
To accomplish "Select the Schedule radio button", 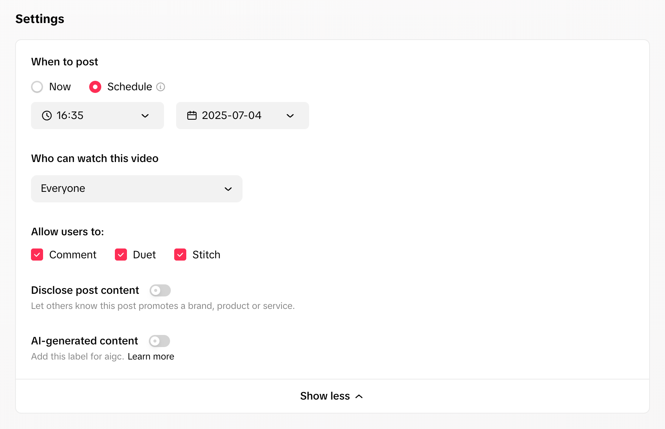I will (95, 87).
